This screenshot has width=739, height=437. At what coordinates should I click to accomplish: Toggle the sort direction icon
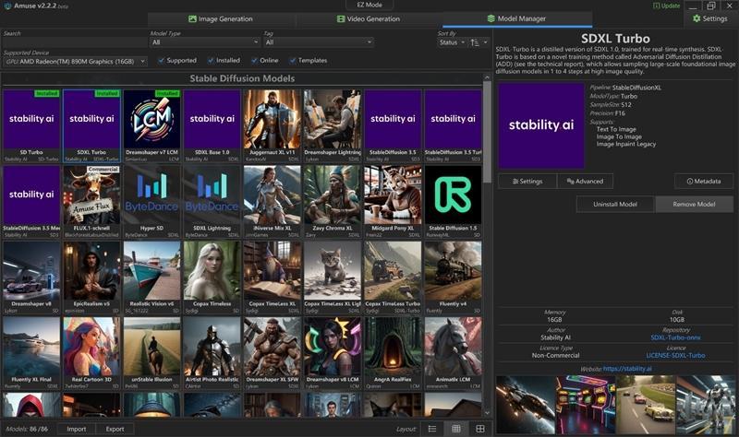477,42
